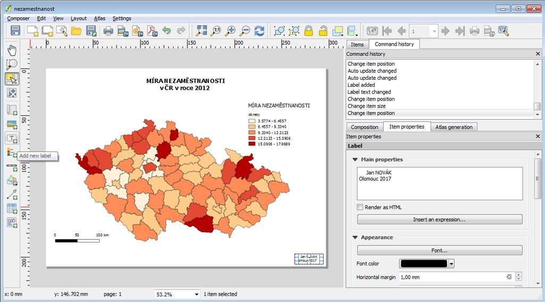Screen dimensions: 545x302
Task: Zoom to full extent
Action: click(201, 31)
